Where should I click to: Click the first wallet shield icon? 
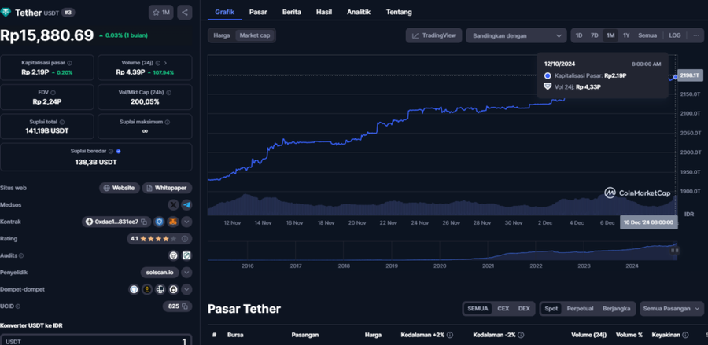[134, 289]
